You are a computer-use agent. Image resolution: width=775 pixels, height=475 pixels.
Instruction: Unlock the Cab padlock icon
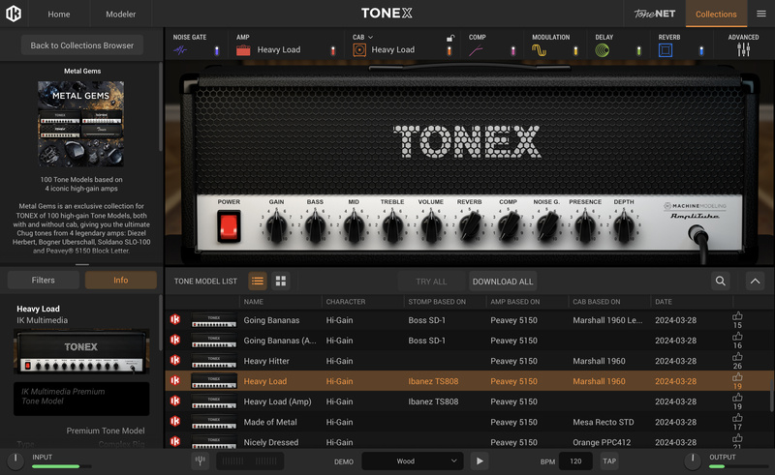tap(449, 38)
